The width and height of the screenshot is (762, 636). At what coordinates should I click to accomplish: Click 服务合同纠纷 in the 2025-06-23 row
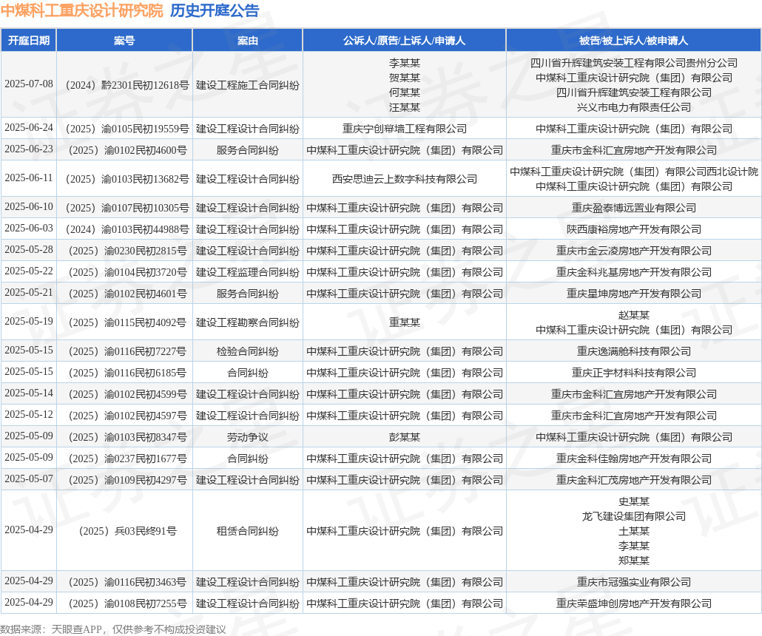coord(247,150)
